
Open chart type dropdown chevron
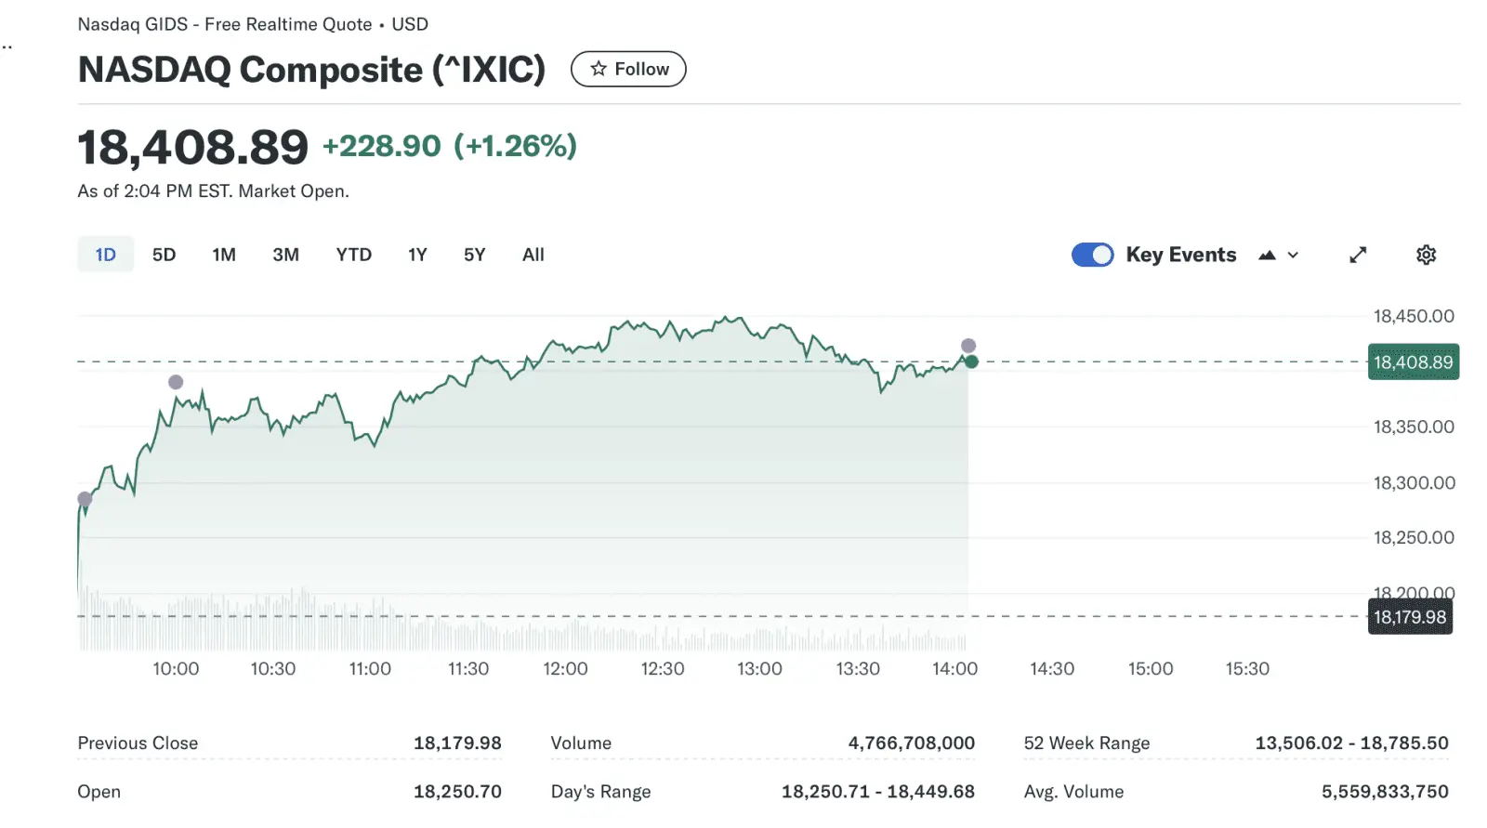coord(1293,255)
